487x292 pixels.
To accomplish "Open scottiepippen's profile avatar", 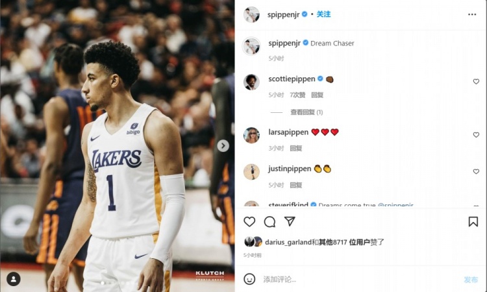I will [x=251, y=82].
